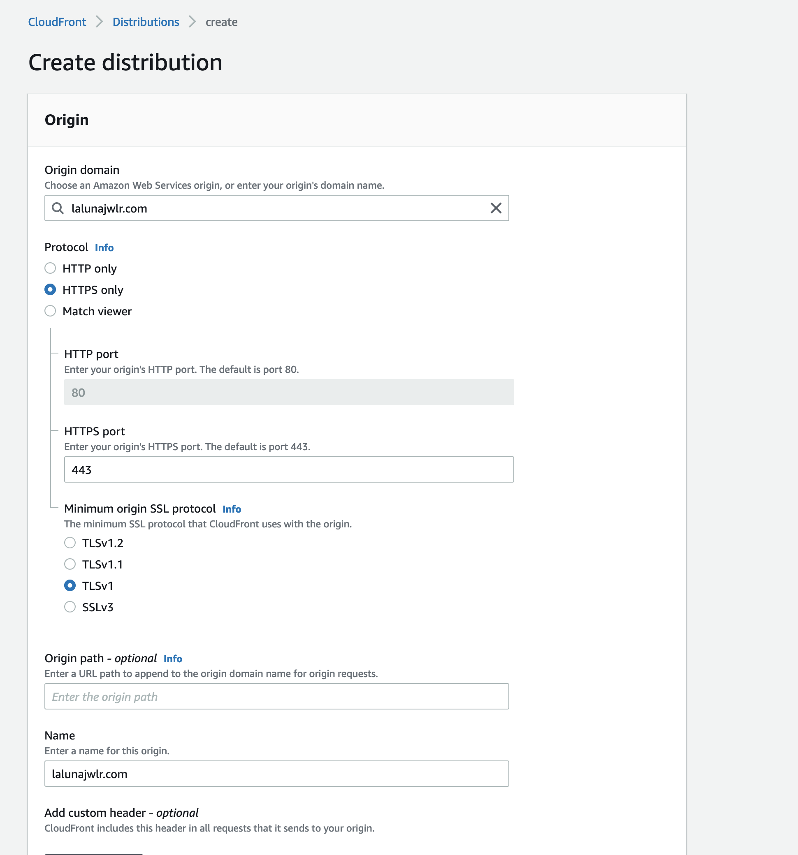Select HTTP only protocol radio button

[50, 268]
